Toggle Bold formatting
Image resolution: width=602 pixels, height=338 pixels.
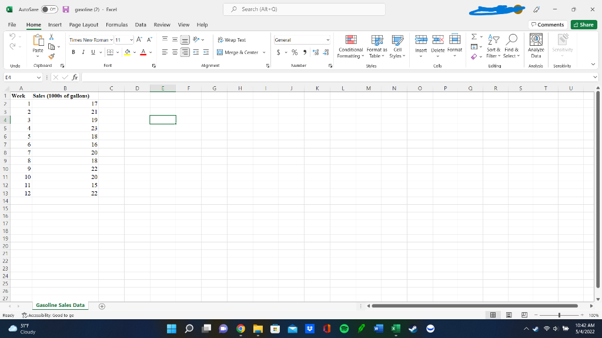73,52
